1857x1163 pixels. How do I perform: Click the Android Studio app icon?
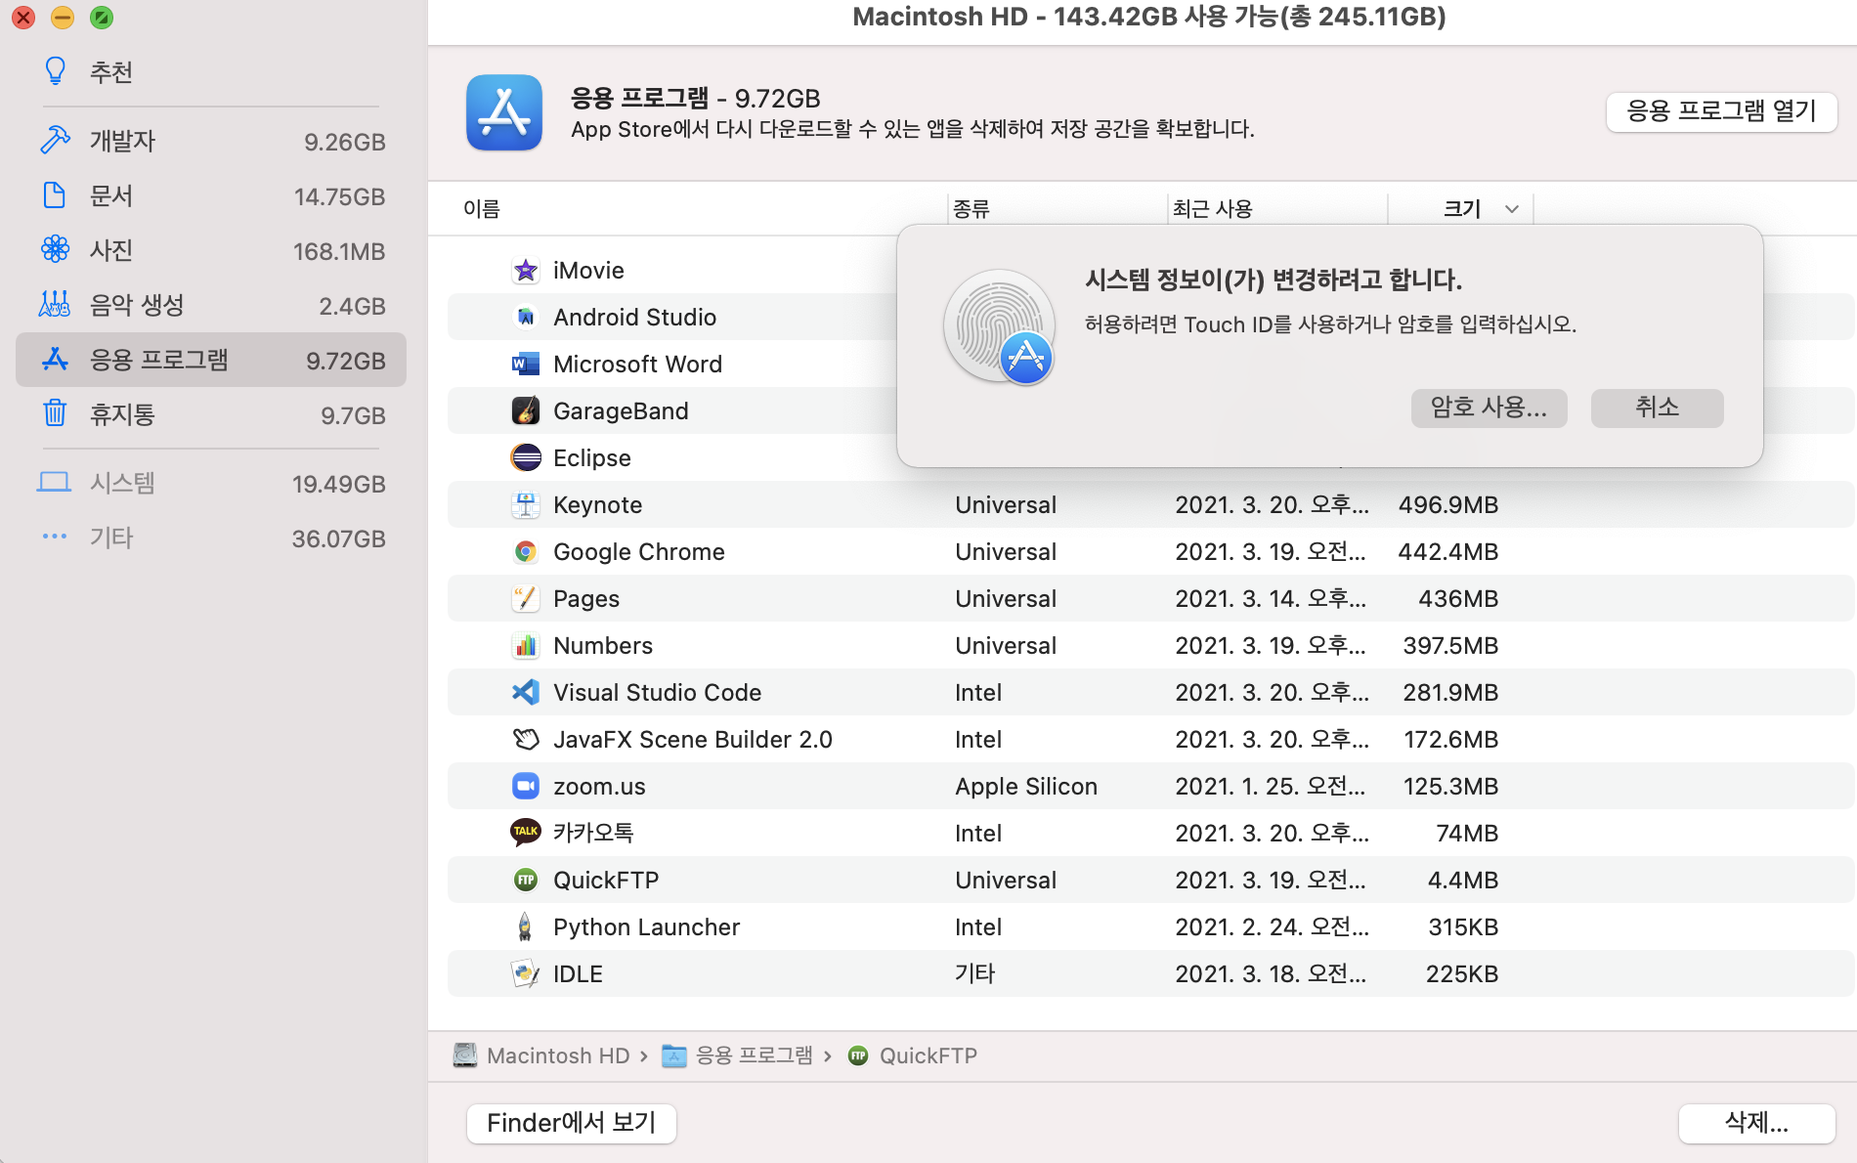pos(526,318)
